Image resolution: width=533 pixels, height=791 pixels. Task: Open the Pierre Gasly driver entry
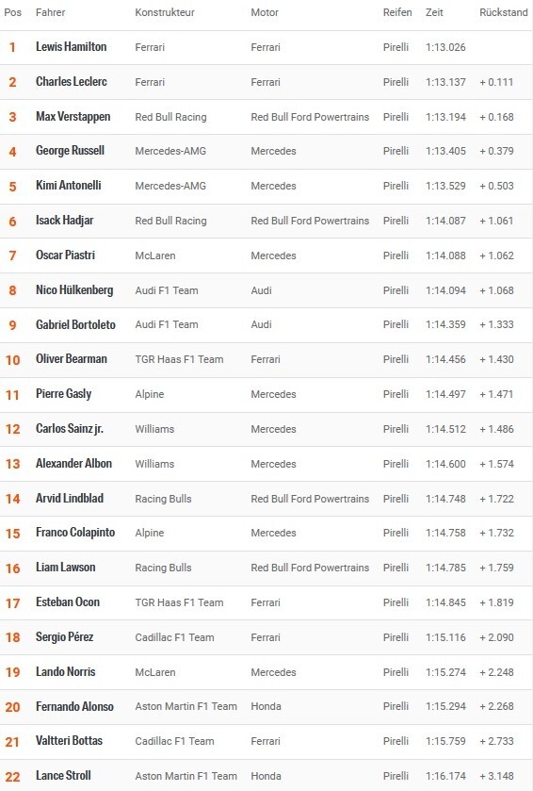63,394
